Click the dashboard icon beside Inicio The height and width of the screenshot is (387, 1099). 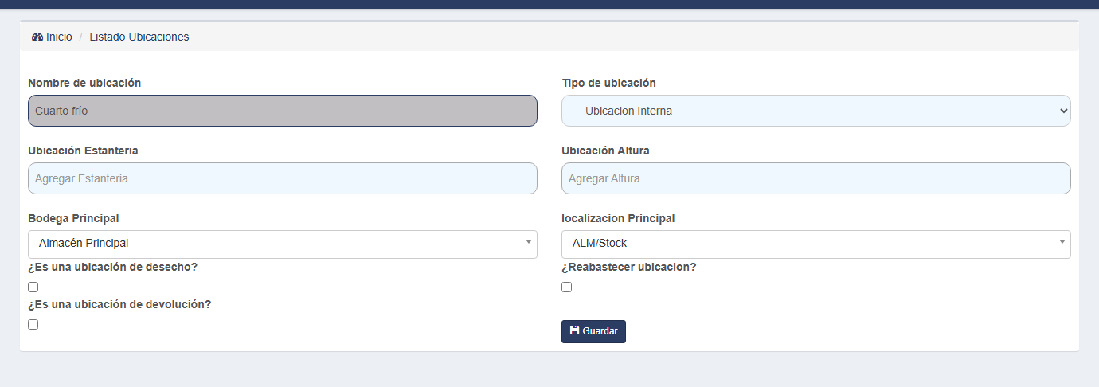pos(37,37)
